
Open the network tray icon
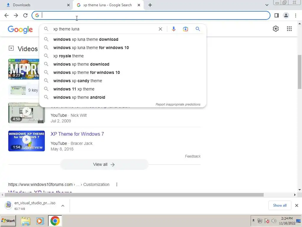pos(260,220)
